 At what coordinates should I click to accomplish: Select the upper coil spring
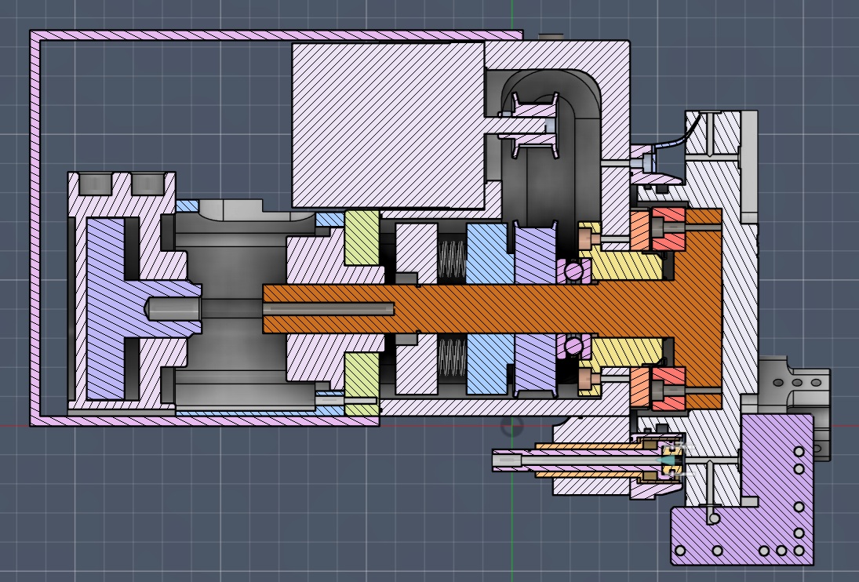[x=451, y=260]
